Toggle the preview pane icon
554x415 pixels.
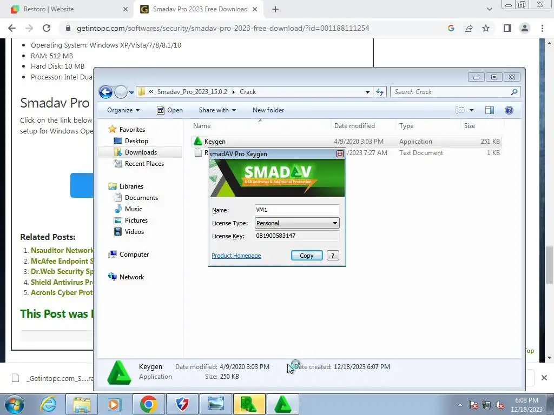coord(489,110)
